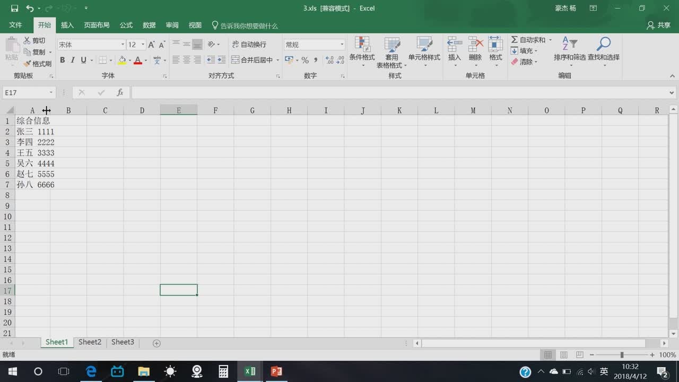Switch to Page Layout view in status bar
Image resolution: width=679 pixels, height=382 pixels.
[564, 355]
